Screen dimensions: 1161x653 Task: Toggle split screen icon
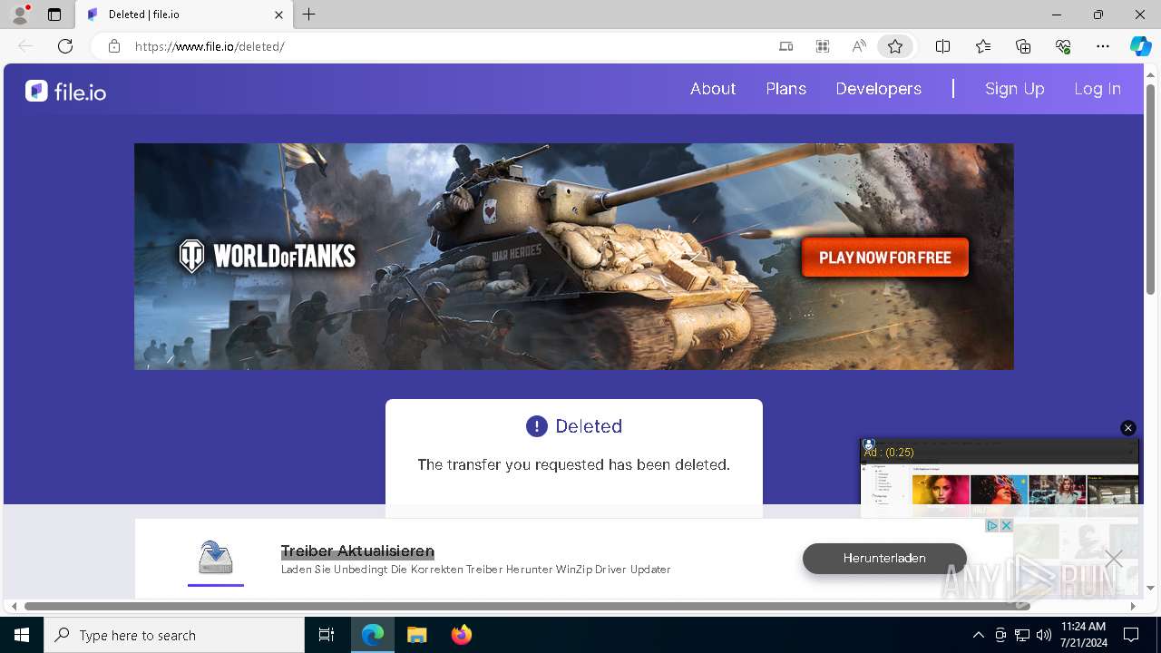click(x=942, y=46)
